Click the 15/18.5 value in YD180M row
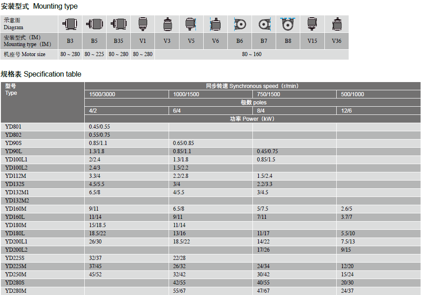Image resolution: width=421 pixels, height=295 pixels. pos(98,225)
